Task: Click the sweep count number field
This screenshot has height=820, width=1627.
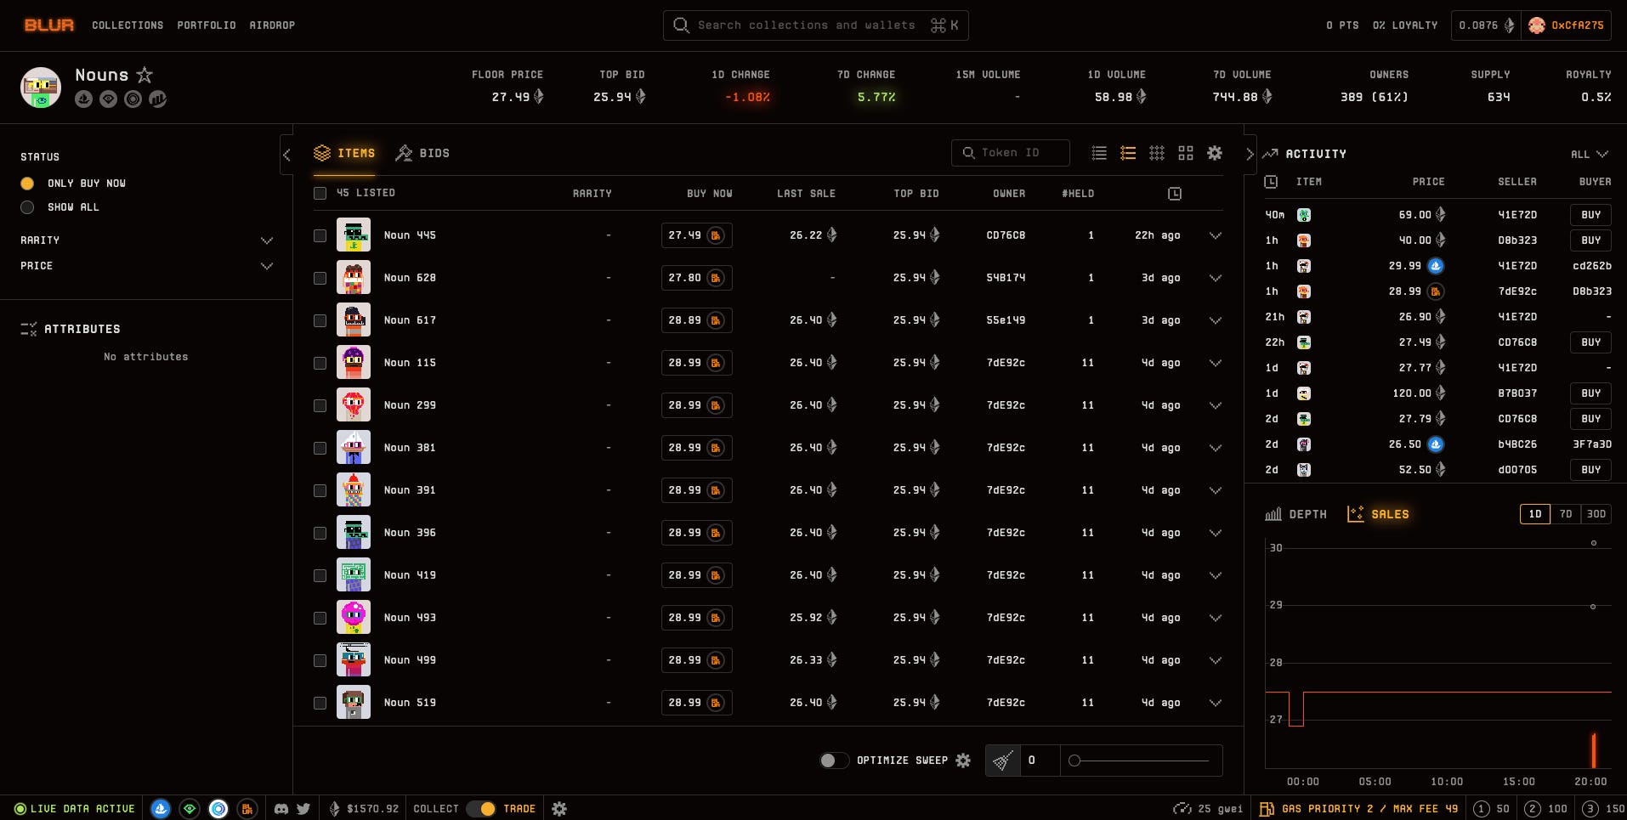Action: 1040,761
